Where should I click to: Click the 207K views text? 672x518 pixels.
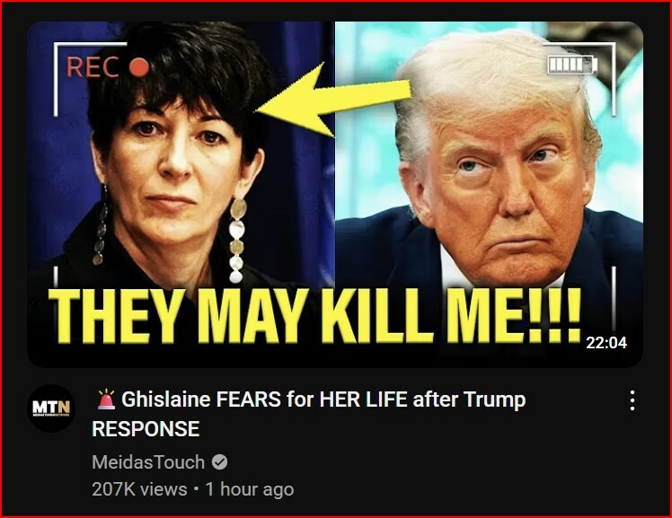tap(139, 489)
